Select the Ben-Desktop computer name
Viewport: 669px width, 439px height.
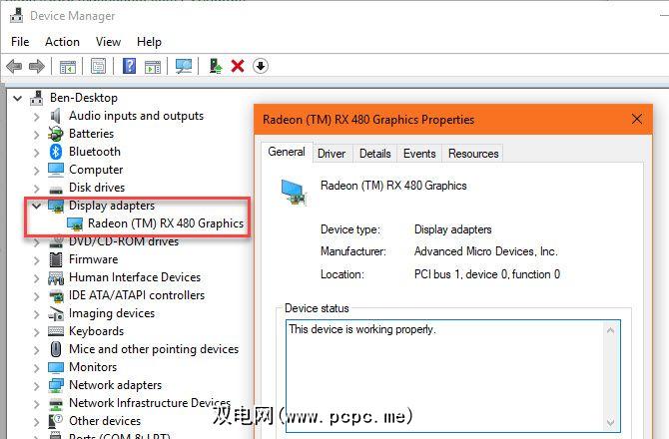(x=84, y=98)
